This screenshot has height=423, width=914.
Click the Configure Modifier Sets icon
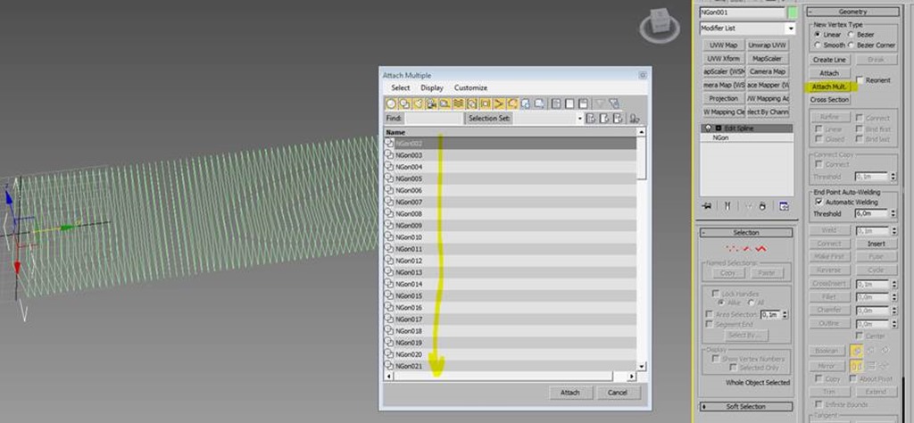[x=784, y=205]
